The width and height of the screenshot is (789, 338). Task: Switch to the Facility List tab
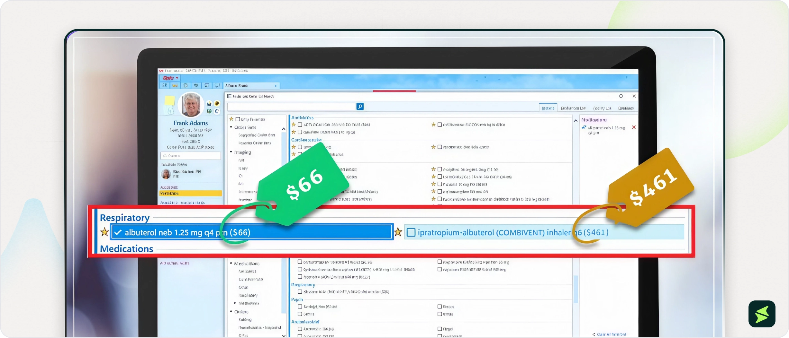(x=602, y=108)
